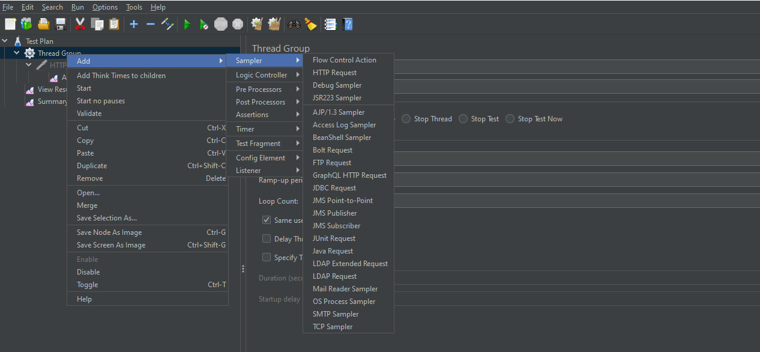Click the Stop sign toolbar icon
The height and width of the screenshot is (352, 760).
(221, 24)
